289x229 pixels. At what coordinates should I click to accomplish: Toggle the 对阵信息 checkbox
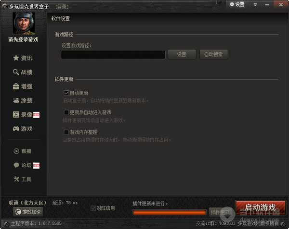(x=93, y=208)
